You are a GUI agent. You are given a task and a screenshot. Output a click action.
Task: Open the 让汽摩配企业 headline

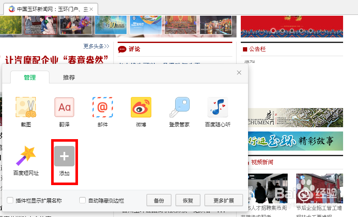57,60
